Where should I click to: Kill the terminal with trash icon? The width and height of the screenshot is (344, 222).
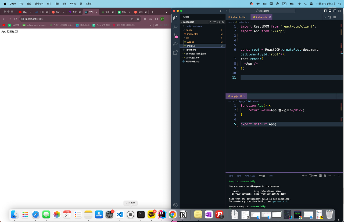(325, 176)
